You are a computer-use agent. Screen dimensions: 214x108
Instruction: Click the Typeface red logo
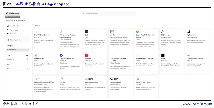(87, 55)
